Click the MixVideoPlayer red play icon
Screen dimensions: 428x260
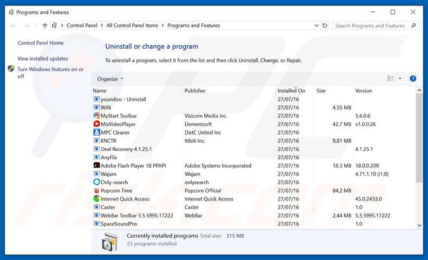96,124
